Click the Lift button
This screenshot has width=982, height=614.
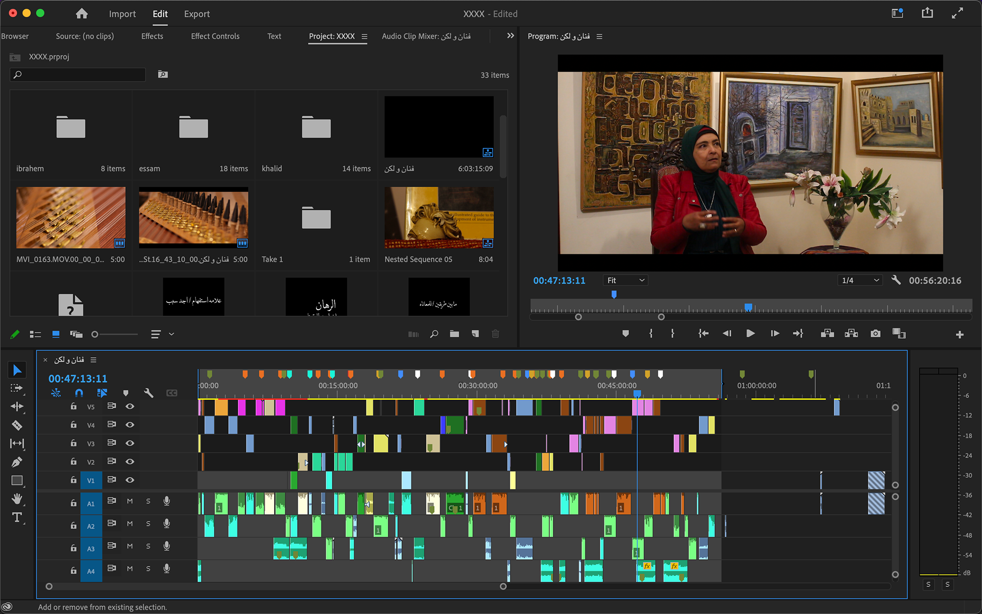point(828,334)
